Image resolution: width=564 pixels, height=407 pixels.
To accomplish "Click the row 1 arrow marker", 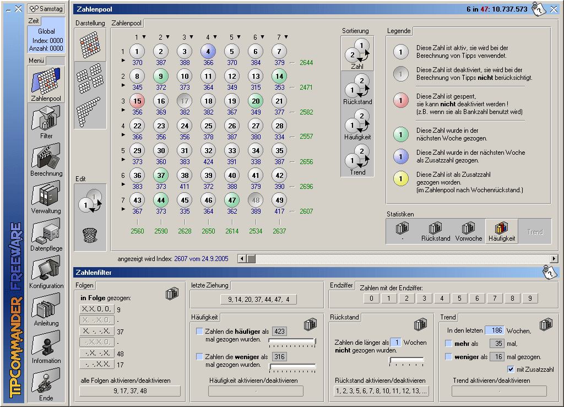I will tap(123, 61).
